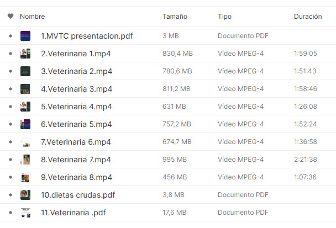
Task: Click the heart favorites column header icon
Action: [11, 16]
